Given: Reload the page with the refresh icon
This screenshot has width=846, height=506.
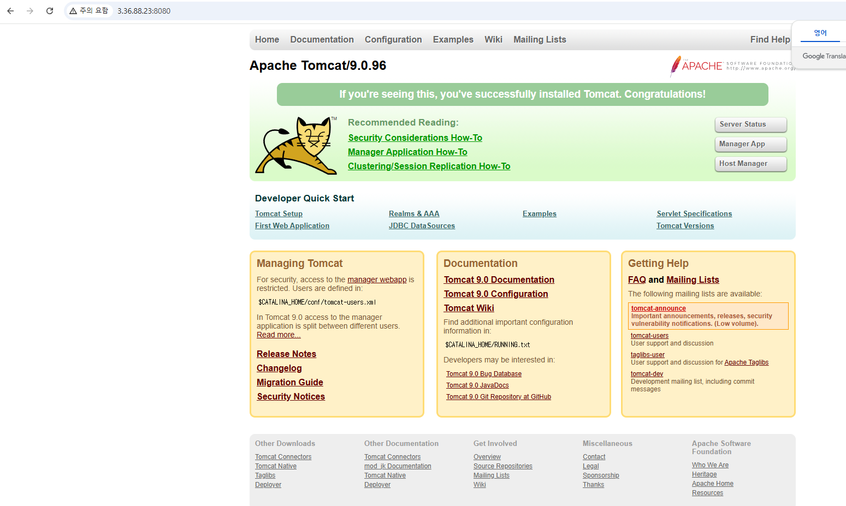Looking at the screenshot, I should [x=50, y=11].
